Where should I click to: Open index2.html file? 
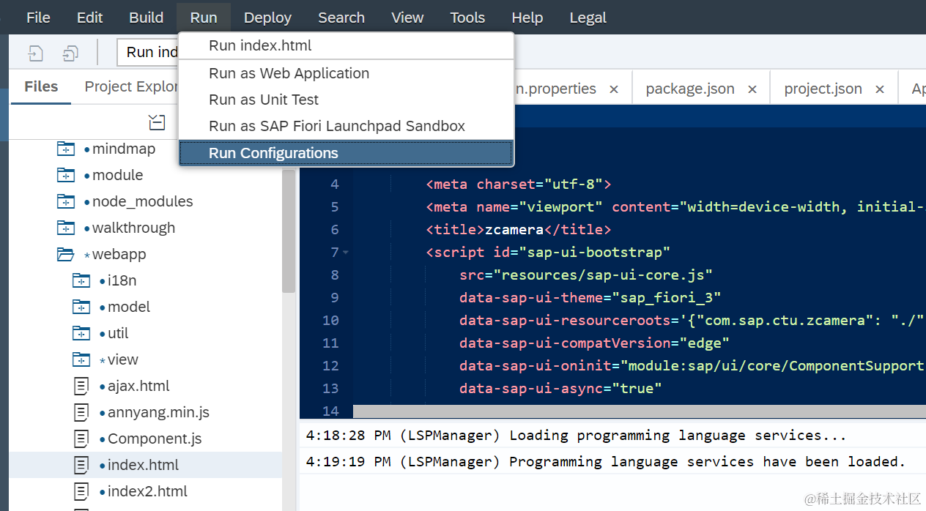pyautogui.click(x=147, y=491)
